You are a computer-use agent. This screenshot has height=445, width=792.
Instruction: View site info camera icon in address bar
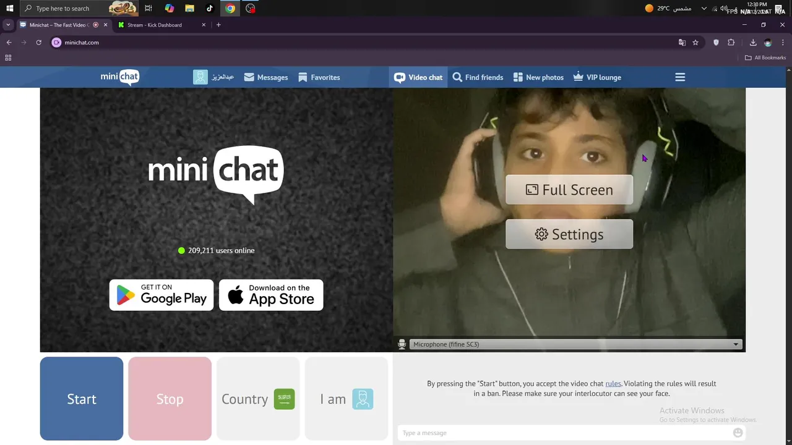point(56,43)
